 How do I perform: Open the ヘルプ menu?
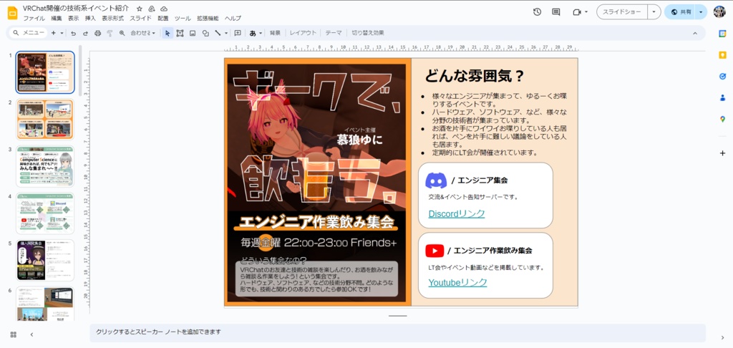coord(233,19)
